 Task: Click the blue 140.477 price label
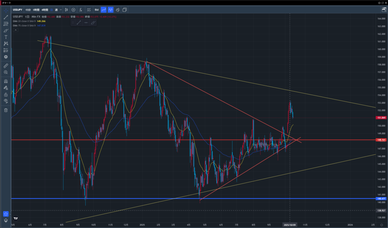click(x=381, y=198)
